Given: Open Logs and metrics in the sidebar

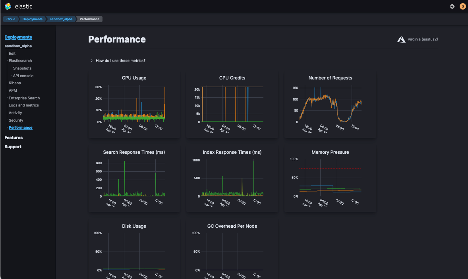Looking at the screenshot, I should (23, 105).
